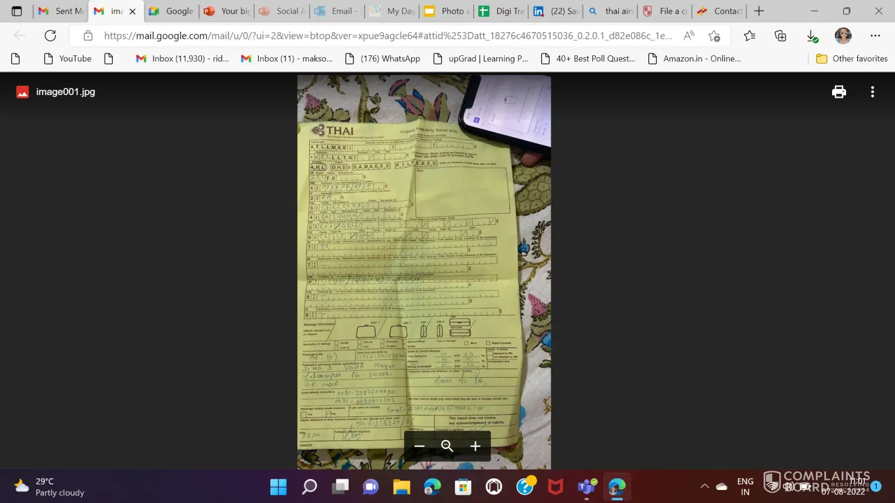The width and height of the screenshot is (895, 503).
Task: Switch to the Contact tab
Action: (x=721, y=11)
